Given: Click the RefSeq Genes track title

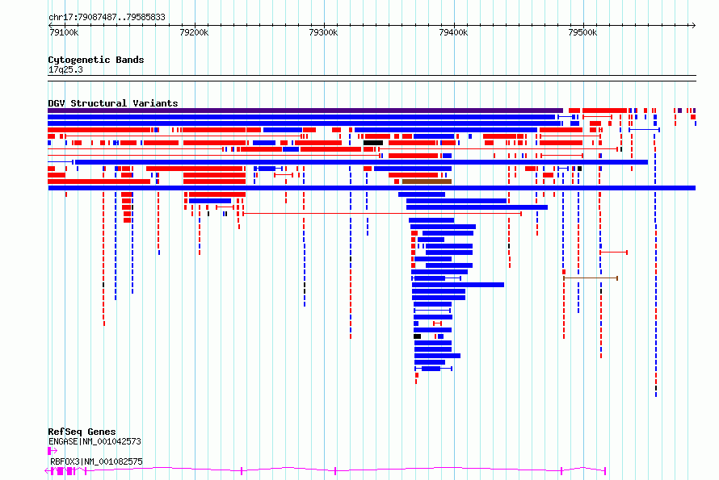Looking at the screenshot, I should tap(82, 432).
